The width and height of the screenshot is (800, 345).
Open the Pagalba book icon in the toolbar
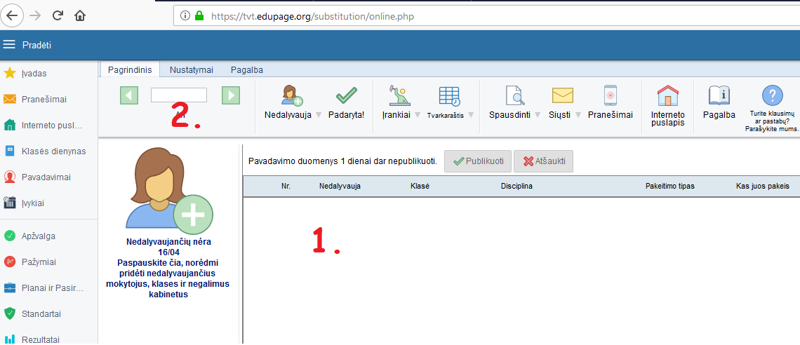click(x=719, y=95)
